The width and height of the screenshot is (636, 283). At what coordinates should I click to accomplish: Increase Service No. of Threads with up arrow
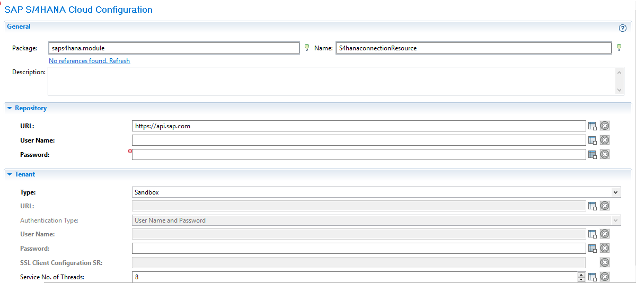581,274
